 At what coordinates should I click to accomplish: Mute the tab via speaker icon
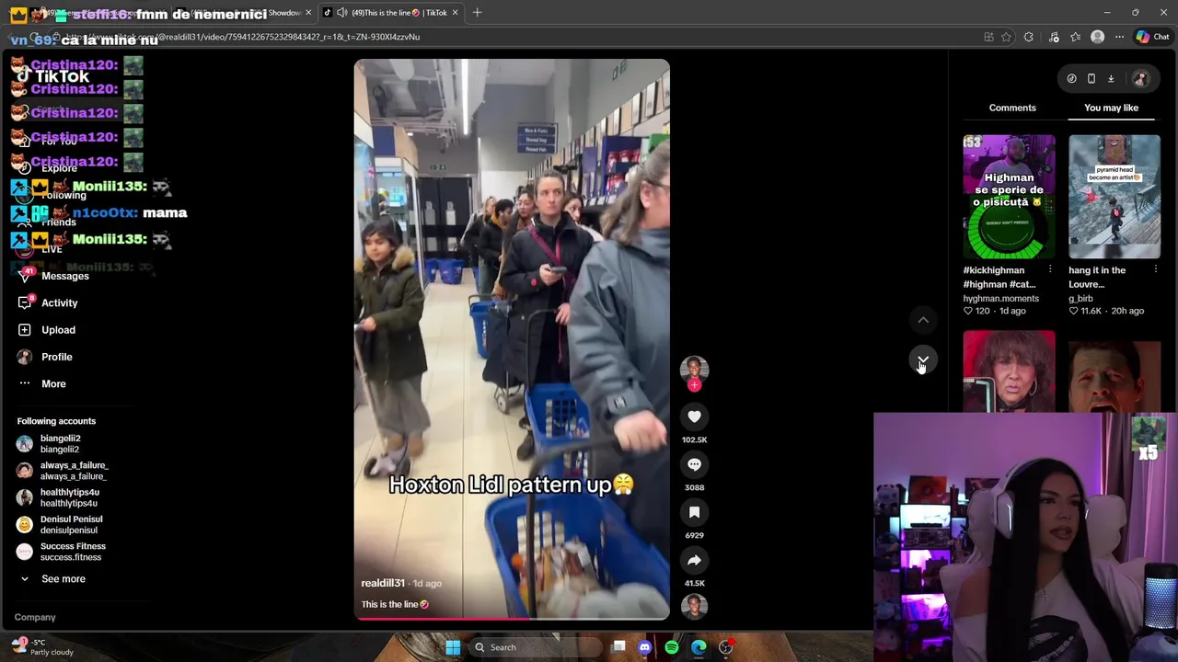342,13
